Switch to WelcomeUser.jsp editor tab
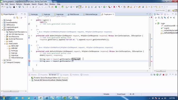The width and height of the screenshot is (178, 100). [90, 14]
